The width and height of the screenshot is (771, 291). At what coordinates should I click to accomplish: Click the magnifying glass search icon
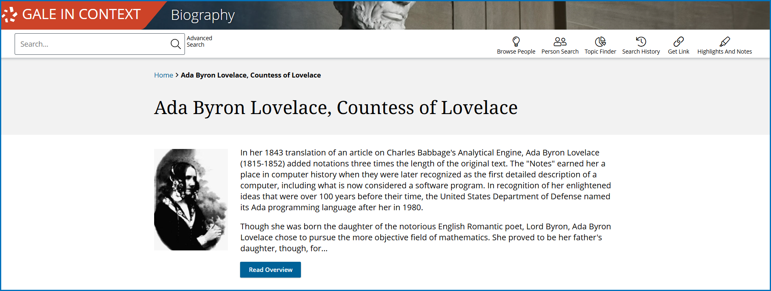pos(176,44)
